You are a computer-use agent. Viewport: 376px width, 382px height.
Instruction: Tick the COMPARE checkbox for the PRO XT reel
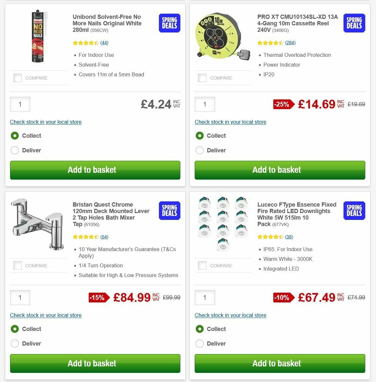202,78
